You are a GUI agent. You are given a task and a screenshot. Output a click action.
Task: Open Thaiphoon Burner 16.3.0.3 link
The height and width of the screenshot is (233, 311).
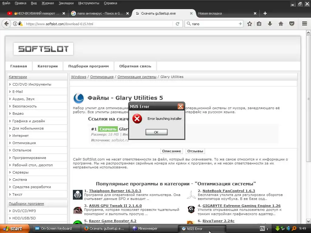tap(115, 191)
